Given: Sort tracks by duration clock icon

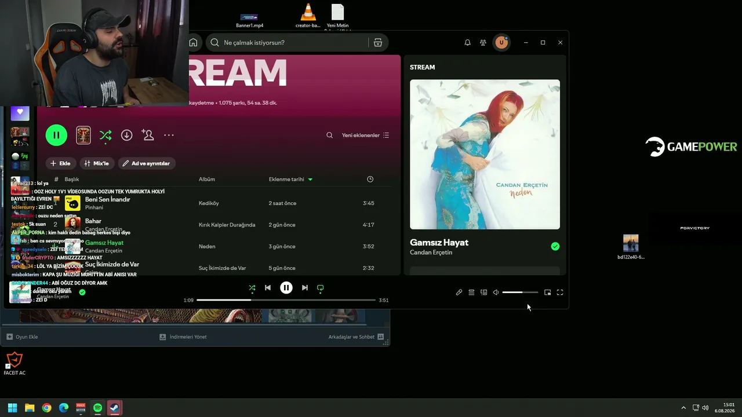Looking at the screenshot, I should point(370,179).
